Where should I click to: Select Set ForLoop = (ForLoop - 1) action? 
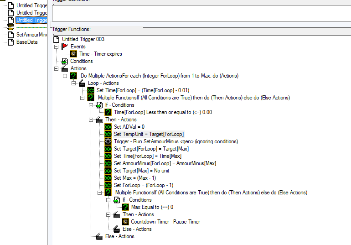[144, 185]
